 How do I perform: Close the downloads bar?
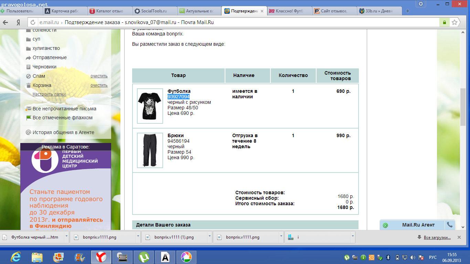459,237
